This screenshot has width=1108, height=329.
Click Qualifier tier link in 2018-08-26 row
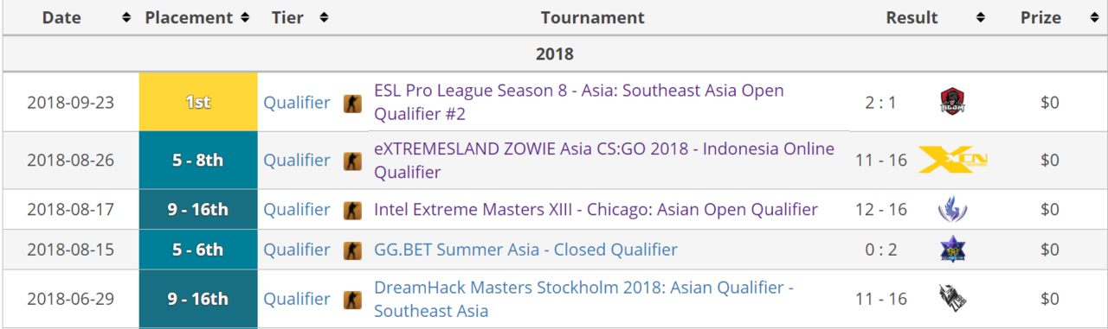(x=297, y=160)
